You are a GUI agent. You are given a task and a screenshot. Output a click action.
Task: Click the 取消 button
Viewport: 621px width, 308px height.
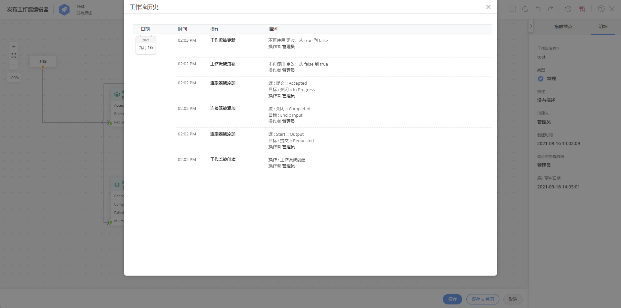pos(513,299)
